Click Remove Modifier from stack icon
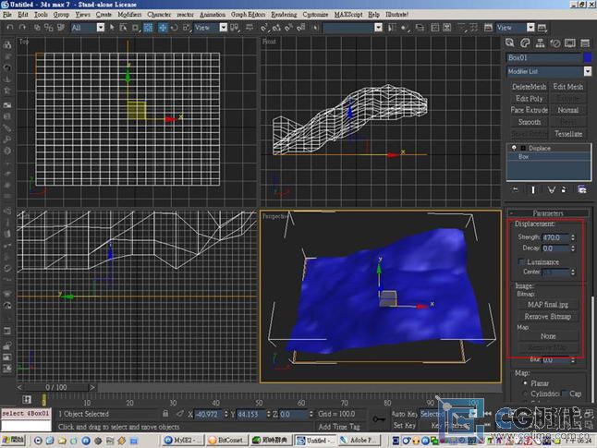Viewport: 597px width, 448px height. (x=564, y=189)
